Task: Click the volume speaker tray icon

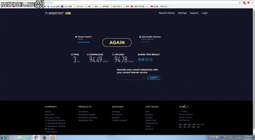Action: (240, 138)
